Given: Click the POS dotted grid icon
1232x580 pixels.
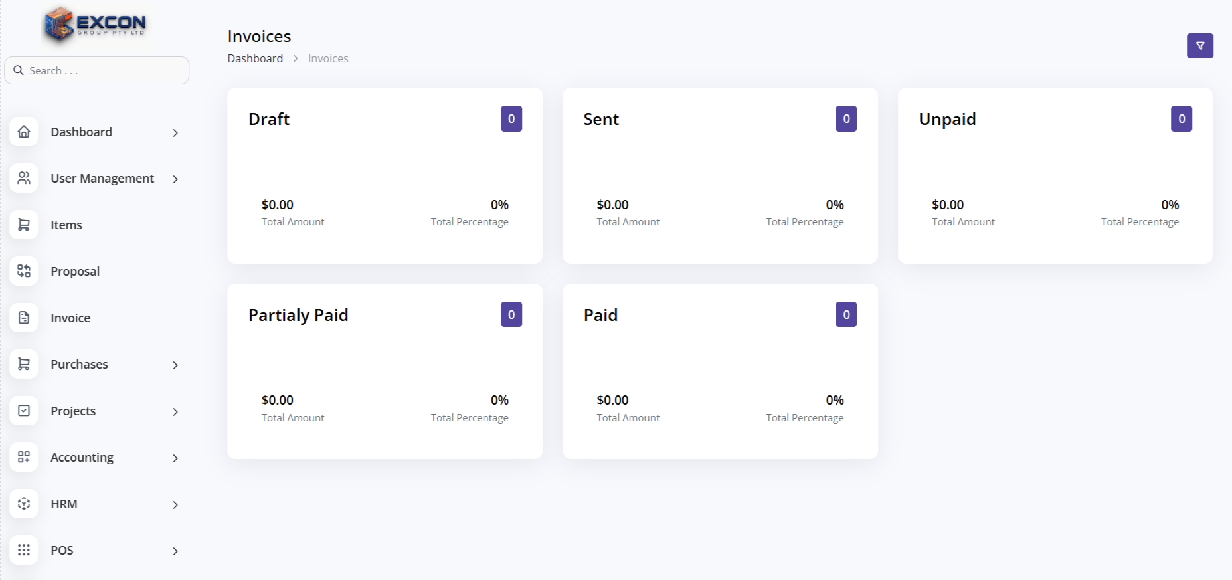Looking at the screenshot, I should click(24, 550).
